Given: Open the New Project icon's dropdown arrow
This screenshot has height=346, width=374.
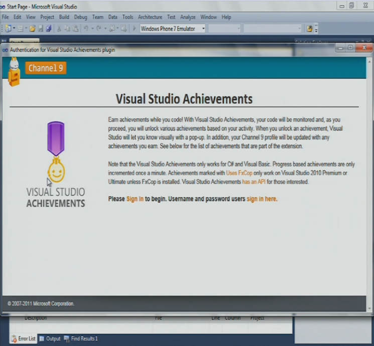Looking at the screenshot, I should click(x=14, y=29).
